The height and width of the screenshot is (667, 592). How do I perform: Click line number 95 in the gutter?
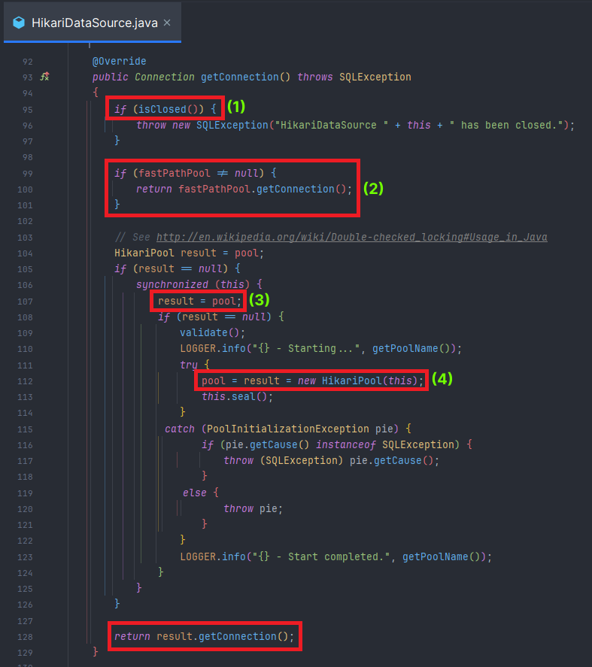[28, 110]
